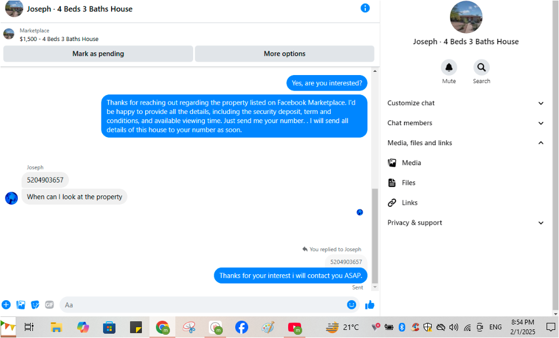The height and width of the screenshot is (338, 559).
Task: Open more actions with the plus icon
Action: [6, 305]
